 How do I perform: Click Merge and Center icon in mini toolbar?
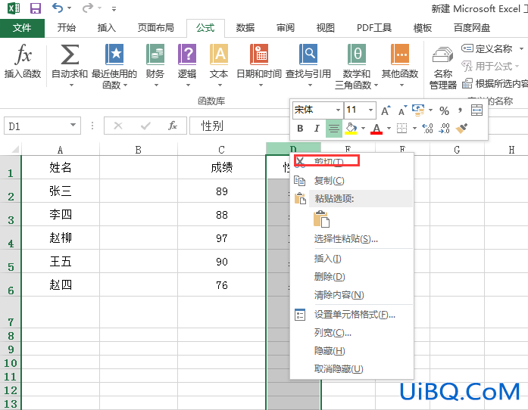(476, 110)
